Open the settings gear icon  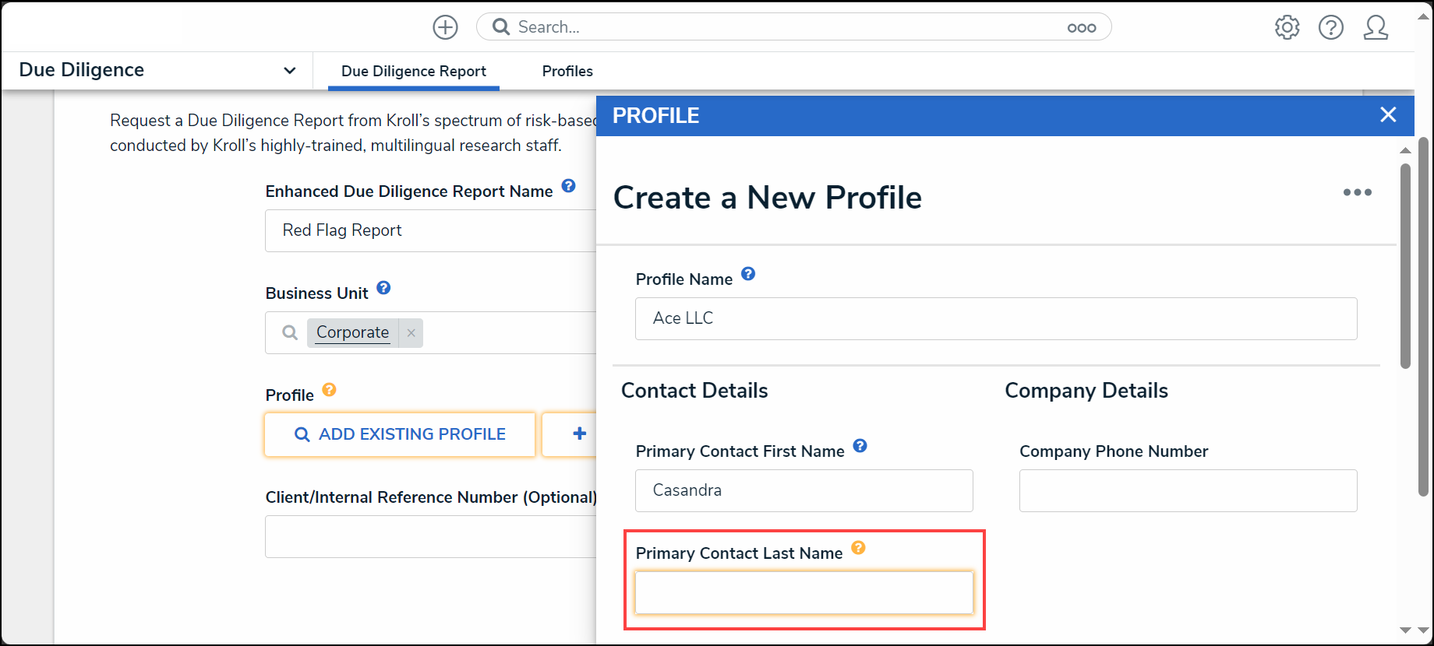[1287, 27]
